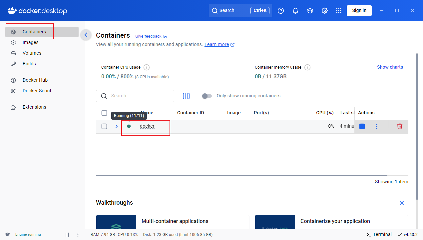Screen dimensions: 423x240
Task: Check the select-all containers checkbox
Action: point(104,113)
